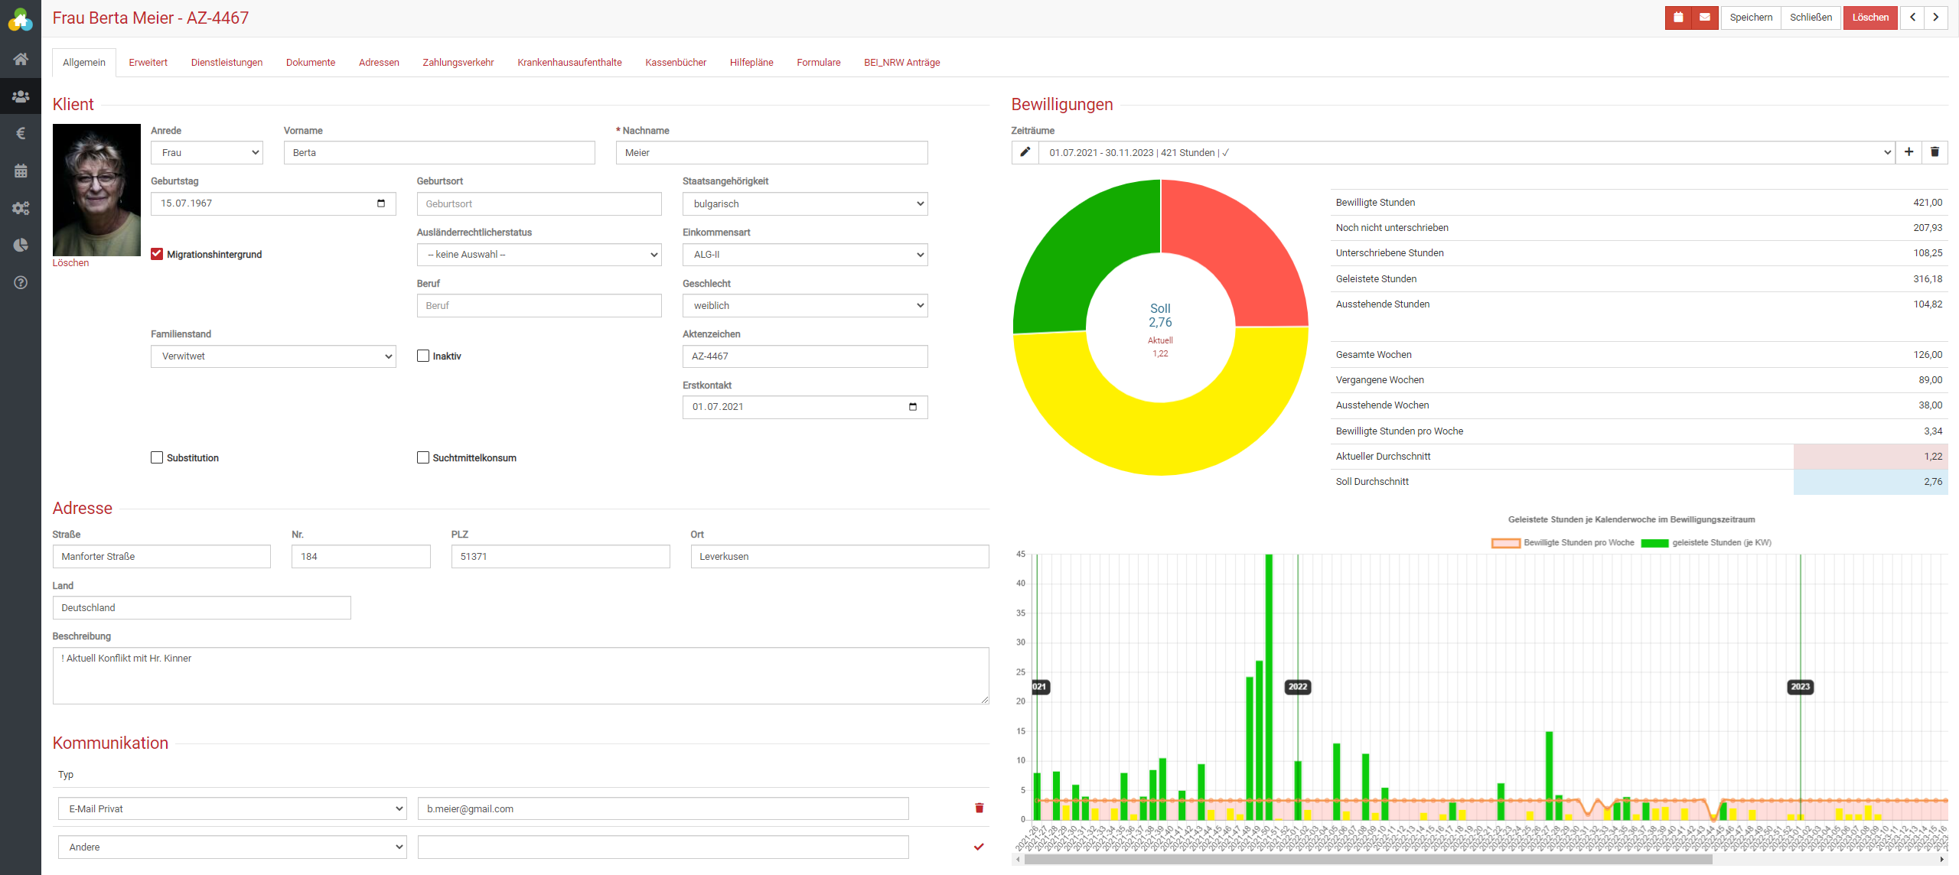Uncheck the Migrationshintergrund checkbox
The image size is (1959, 875).
coord(157,254)
